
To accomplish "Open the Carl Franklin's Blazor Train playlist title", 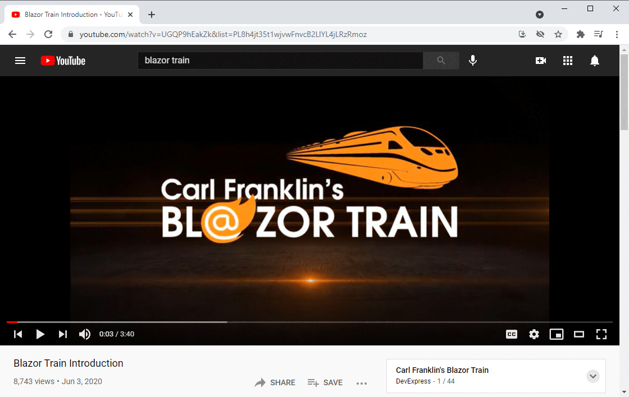I will (x=442, y=370).
